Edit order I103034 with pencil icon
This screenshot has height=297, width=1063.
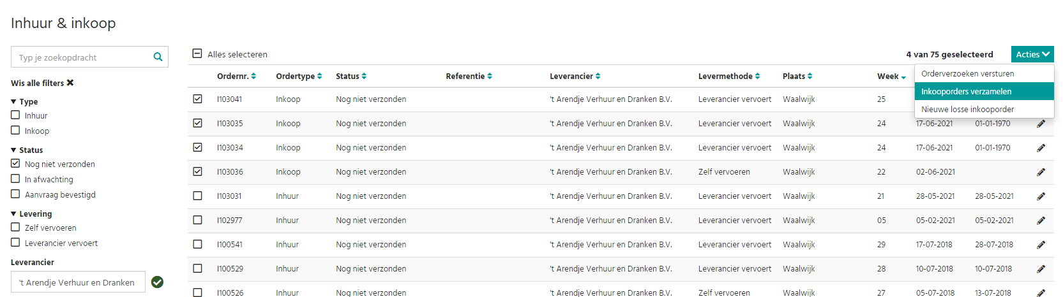[x=1041, y=148]
